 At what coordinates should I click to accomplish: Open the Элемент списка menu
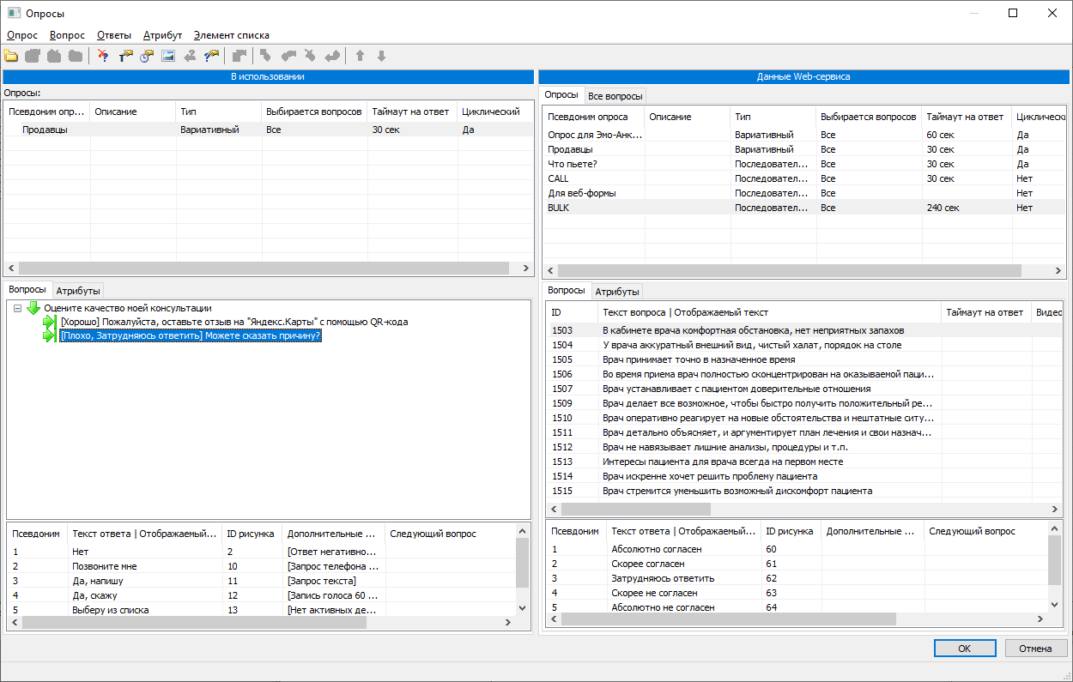[x=231, y=35]
